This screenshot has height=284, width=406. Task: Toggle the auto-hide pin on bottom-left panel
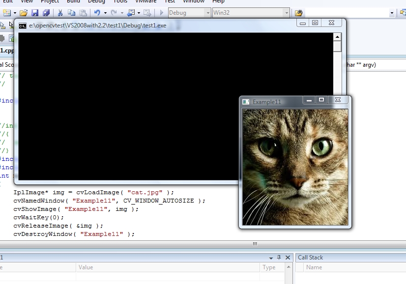pyautogui.click(x=279, y=258)
